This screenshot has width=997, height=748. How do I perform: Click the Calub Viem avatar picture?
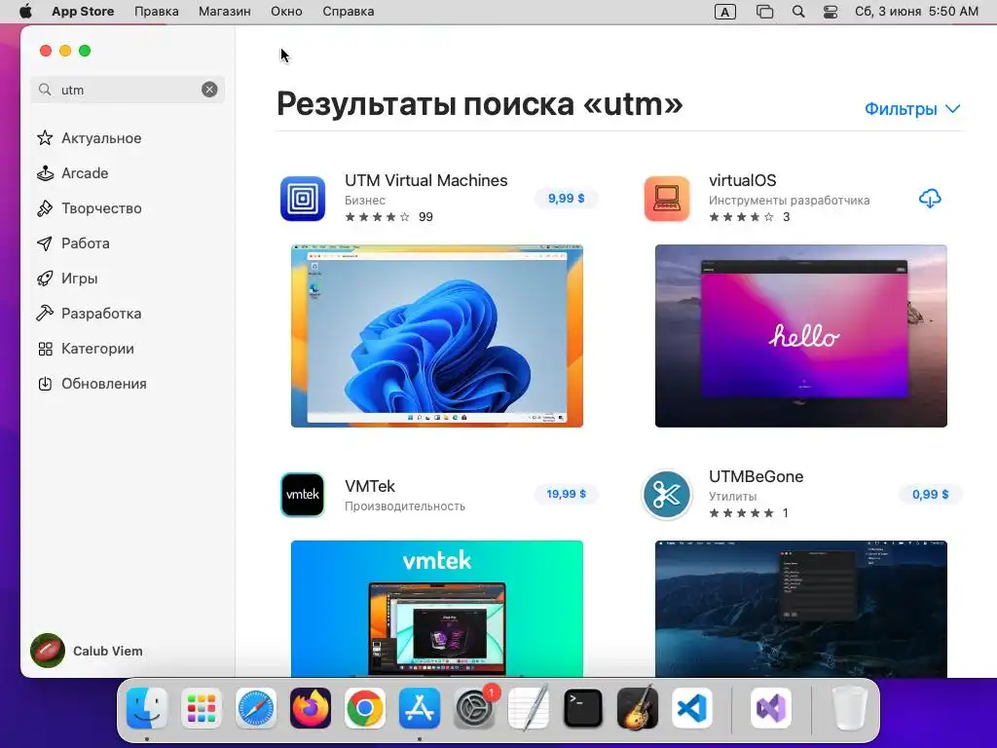click(x=48, y=651)
